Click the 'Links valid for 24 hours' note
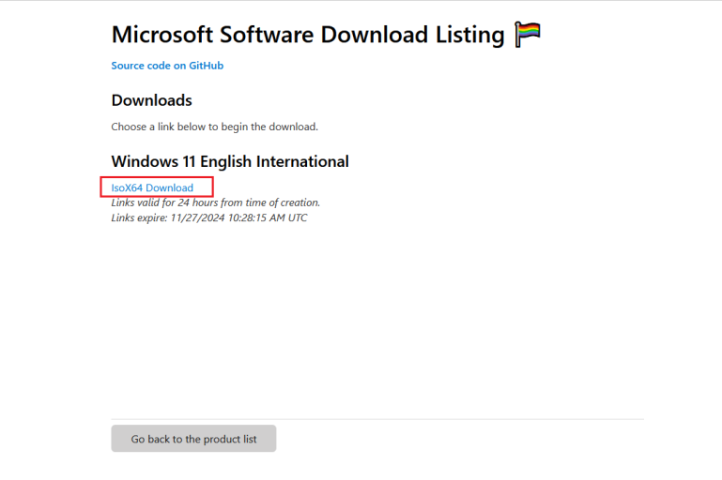 215,202
